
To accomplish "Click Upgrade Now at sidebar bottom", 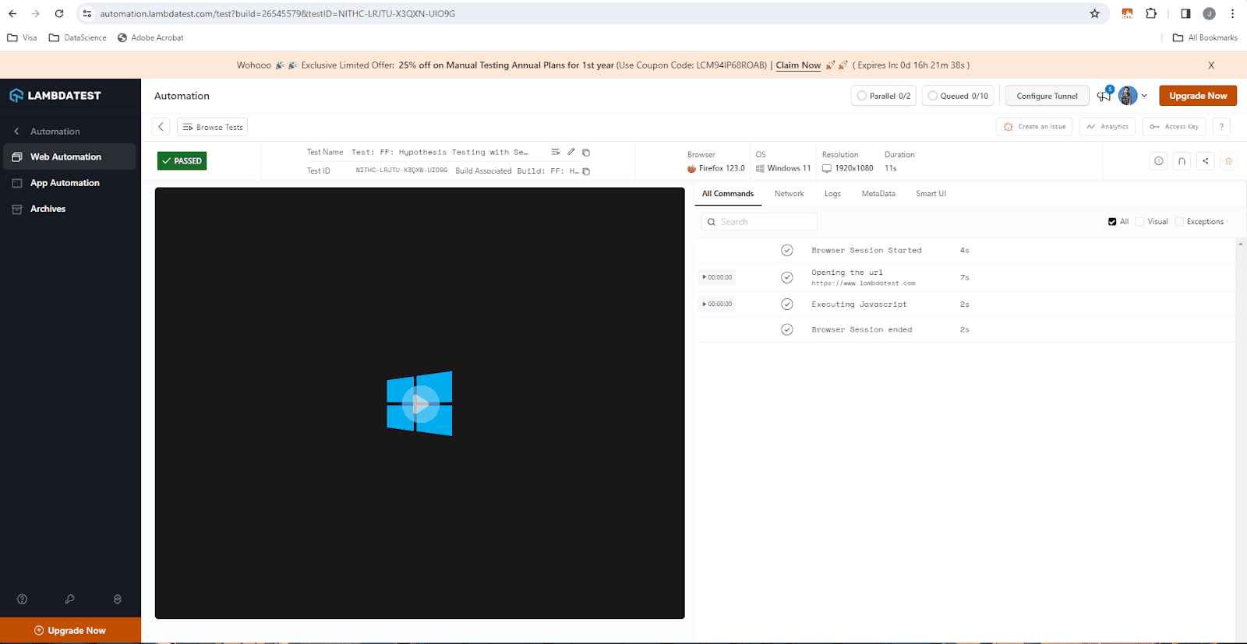I will (70, 630).
